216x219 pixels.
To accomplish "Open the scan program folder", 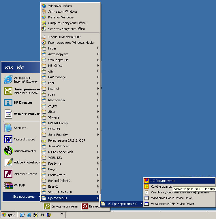I will point(70,94).
